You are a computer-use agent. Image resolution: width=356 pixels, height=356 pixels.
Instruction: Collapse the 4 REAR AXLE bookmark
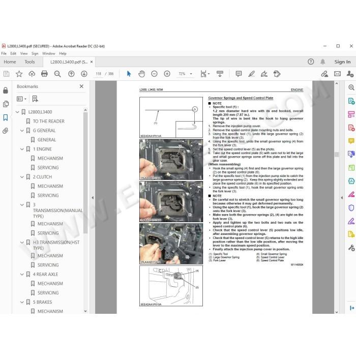pyautogui.click(x=22, y=274)
